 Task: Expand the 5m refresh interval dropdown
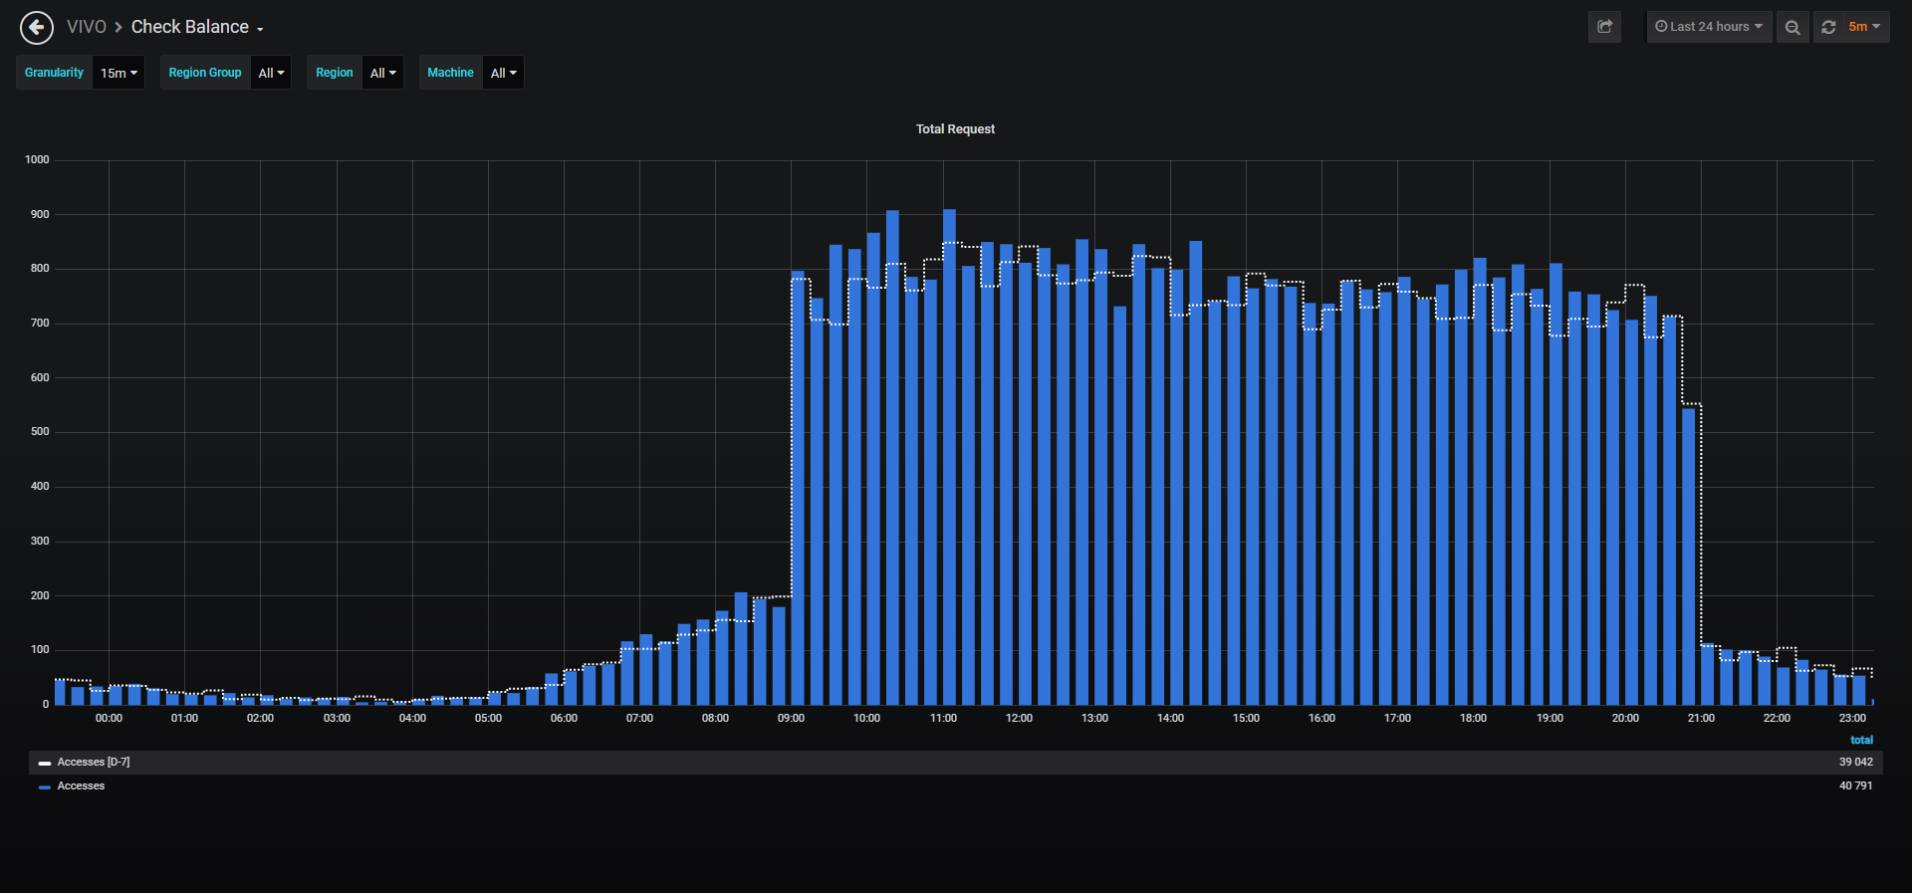click(x=1864, y=27)
